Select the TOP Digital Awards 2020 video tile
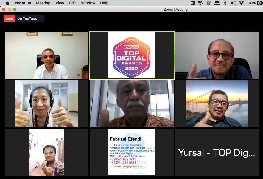The width and height of the screenshot is (263, 179). tap(132, 55)
